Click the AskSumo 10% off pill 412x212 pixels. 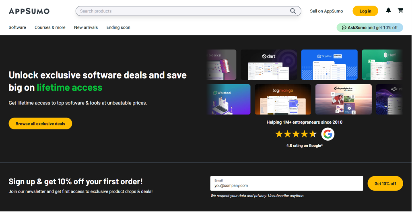coord(370,27)
